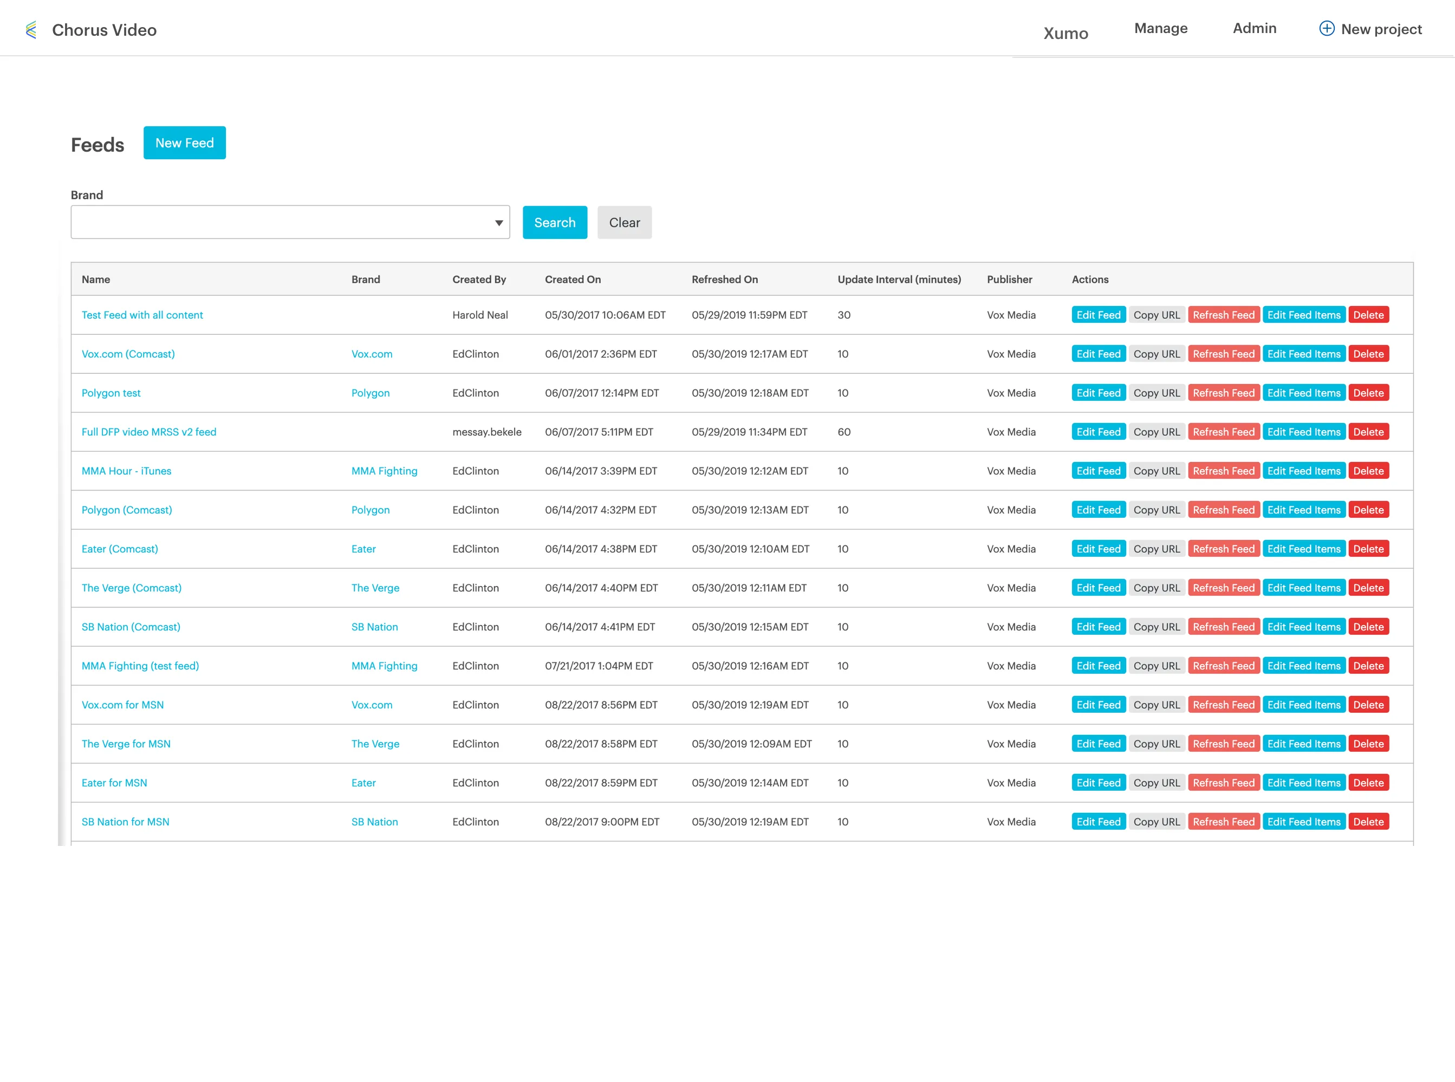The height and width of the screenshot is (1082, 1455).
Task: Edit Feed for Vox.com for MSN
Action: pyautogui.click(x=1099, y=705)
